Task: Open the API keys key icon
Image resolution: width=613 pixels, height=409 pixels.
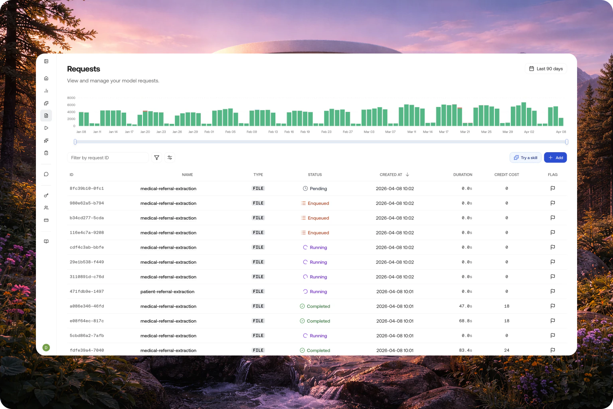Action: [x=46, y=195]
